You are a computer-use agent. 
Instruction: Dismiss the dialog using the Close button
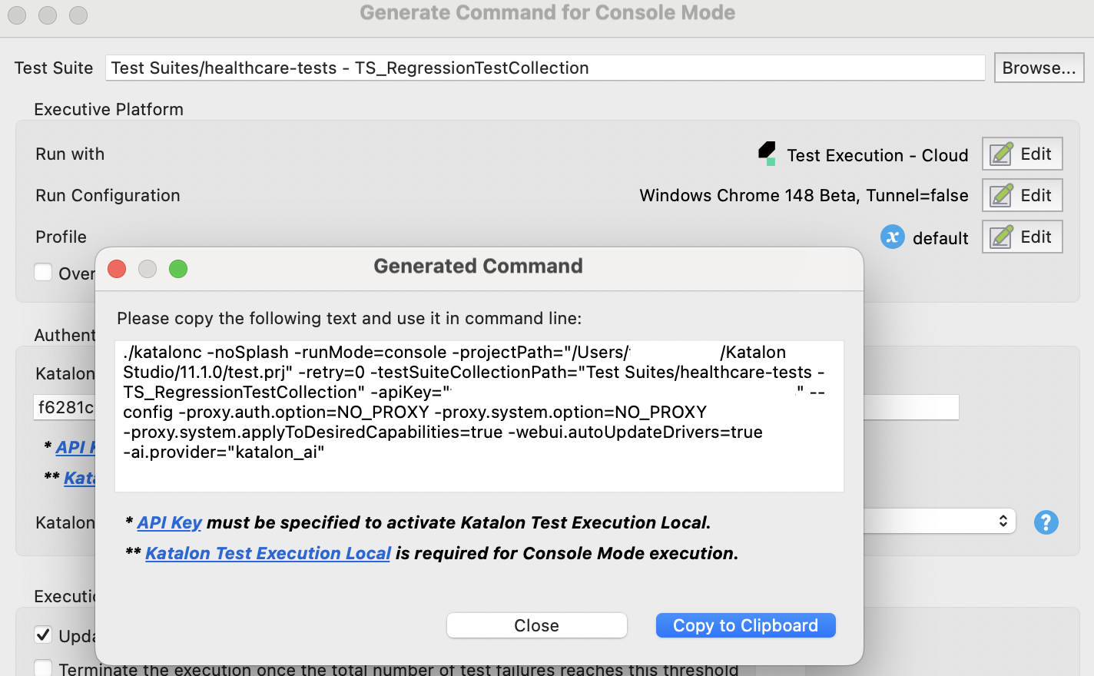[x=536, y=625]
